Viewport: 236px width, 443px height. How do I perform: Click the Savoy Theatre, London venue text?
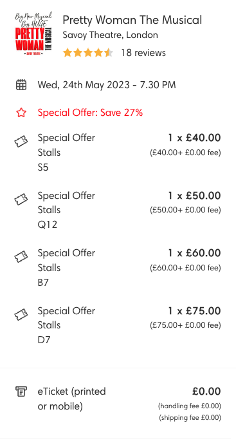pyautogui.click(x=110, y=35)
